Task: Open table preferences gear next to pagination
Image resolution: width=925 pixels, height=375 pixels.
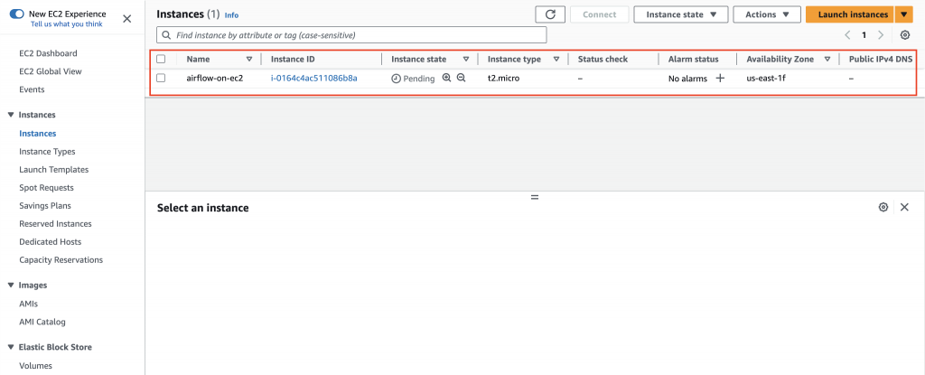Action: (x=905, y=35)
